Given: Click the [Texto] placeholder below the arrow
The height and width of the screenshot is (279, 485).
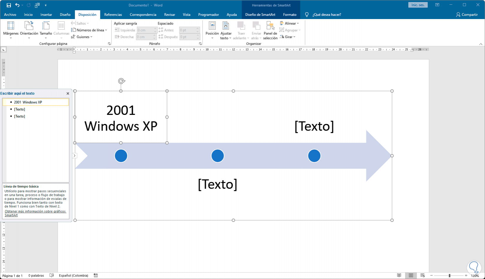Looking at the screenshot, I should pos(218,184).
